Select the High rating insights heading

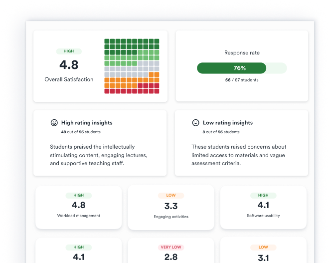click(x=87, y=123)
